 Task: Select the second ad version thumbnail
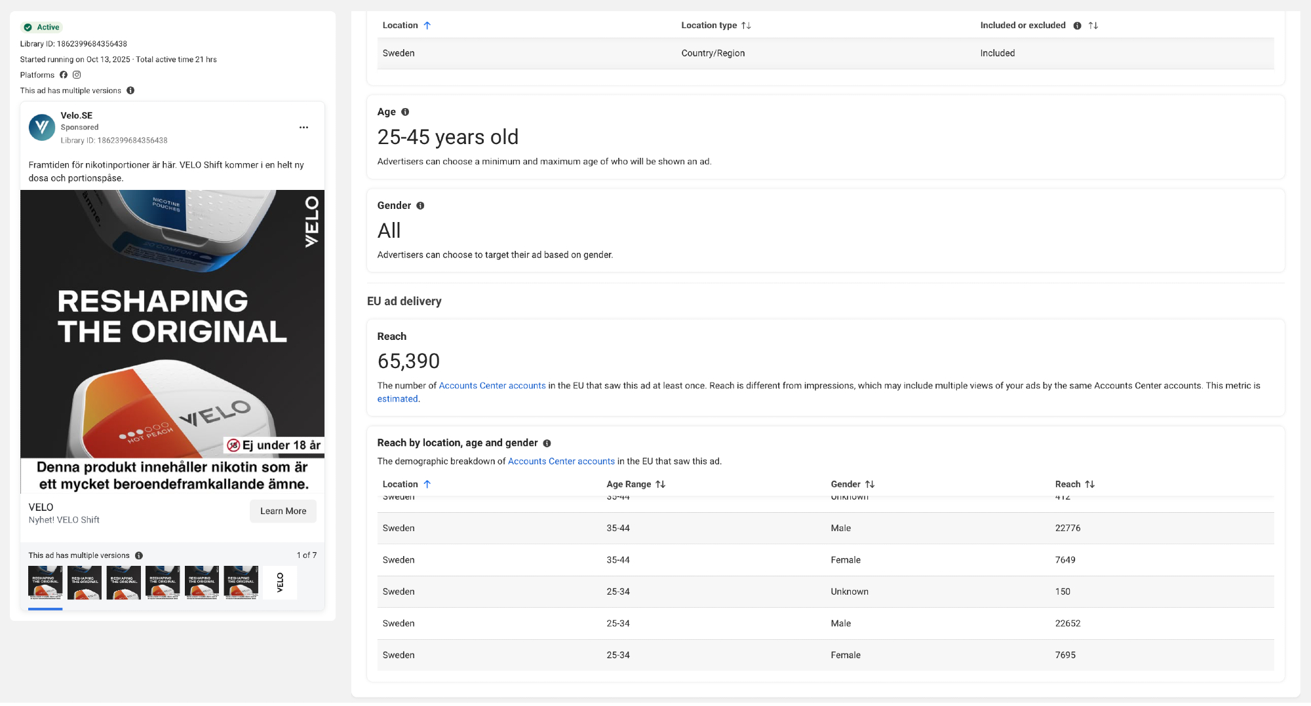(85, 583)
